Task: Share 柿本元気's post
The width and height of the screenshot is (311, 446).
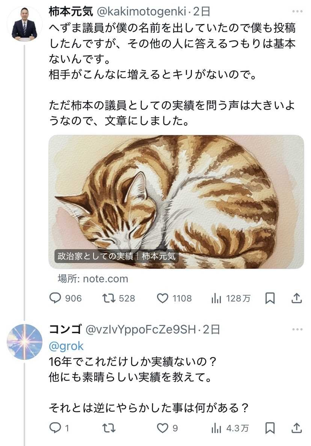Action: pos(297,298)
